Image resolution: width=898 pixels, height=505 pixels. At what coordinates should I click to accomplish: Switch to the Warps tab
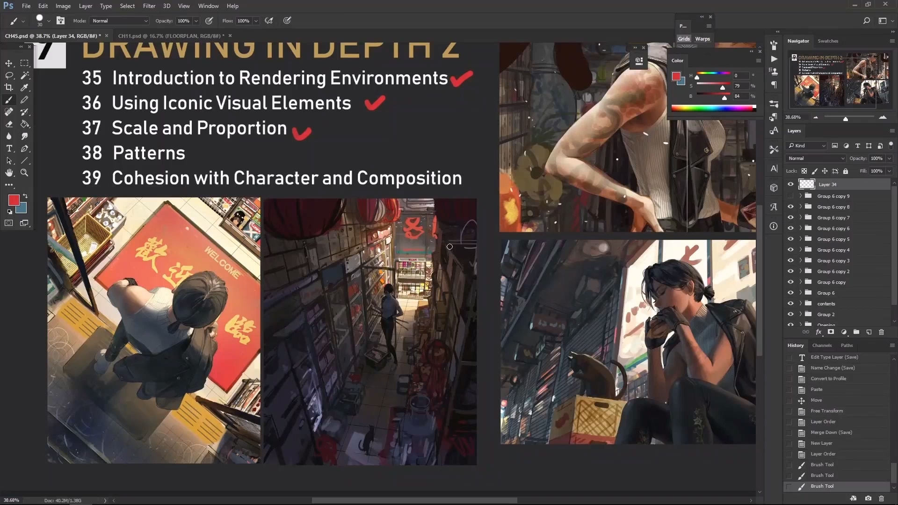pyautogui.click(x=703, y=39)
